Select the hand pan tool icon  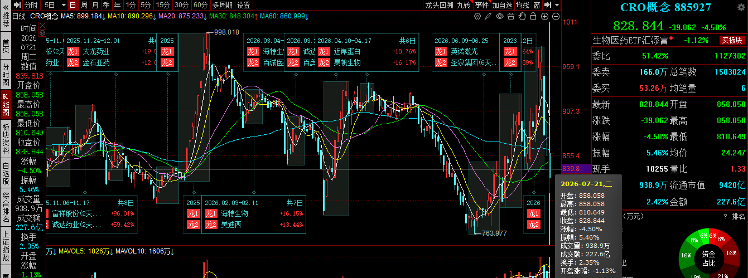tap(522, 16)
